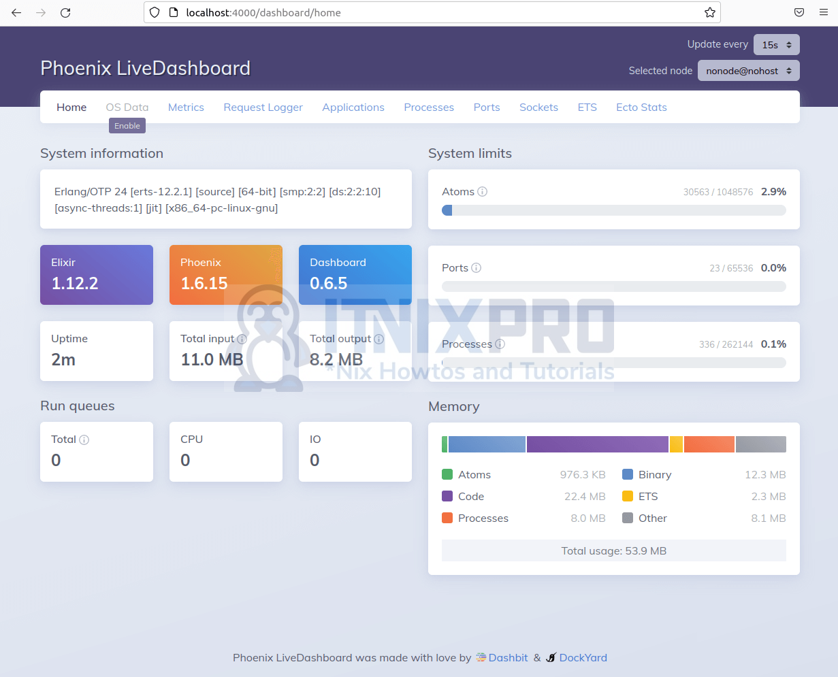
Task: Expand the Selected node nonode@nohost dropdown
Action: coord(749,71)
